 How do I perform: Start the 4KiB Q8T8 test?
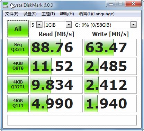[18, 66]
